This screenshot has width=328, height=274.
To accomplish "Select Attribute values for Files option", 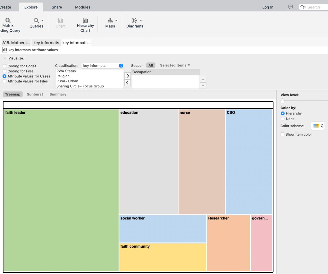I will (4, 81).
